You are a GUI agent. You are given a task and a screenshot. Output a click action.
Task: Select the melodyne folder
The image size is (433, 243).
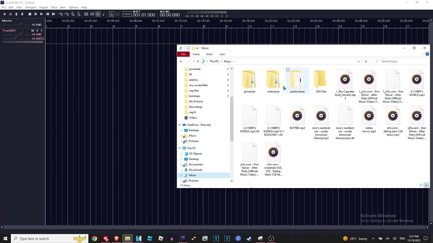pyautogui.click(x=273, y=82)
